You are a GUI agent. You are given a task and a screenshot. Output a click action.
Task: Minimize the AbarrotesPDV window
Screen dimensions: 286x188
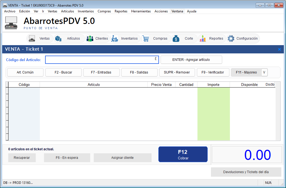260,5
